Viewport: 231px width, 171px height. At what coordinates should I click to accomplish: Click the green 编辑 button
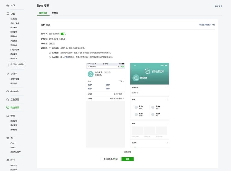(x=128, y=159)
